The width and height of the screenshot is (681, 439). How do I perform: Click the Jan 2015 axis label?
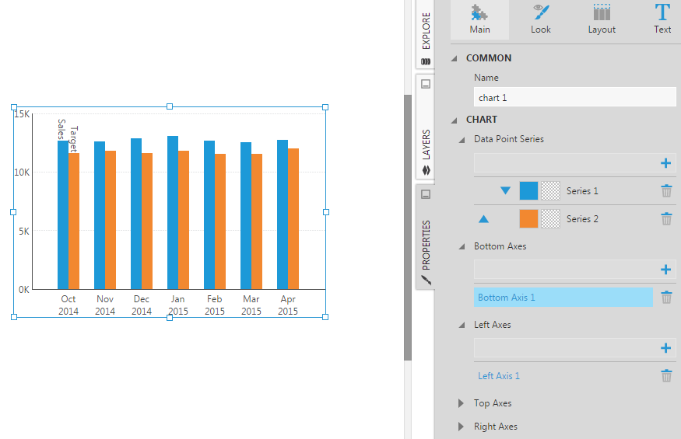click(178, 305)
